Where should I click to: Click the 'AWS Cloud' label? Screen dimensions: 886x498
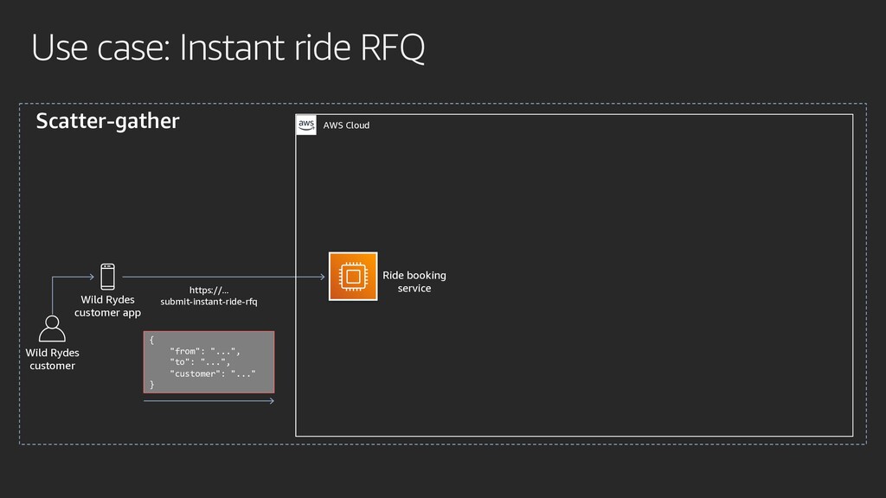coord(346,125)
